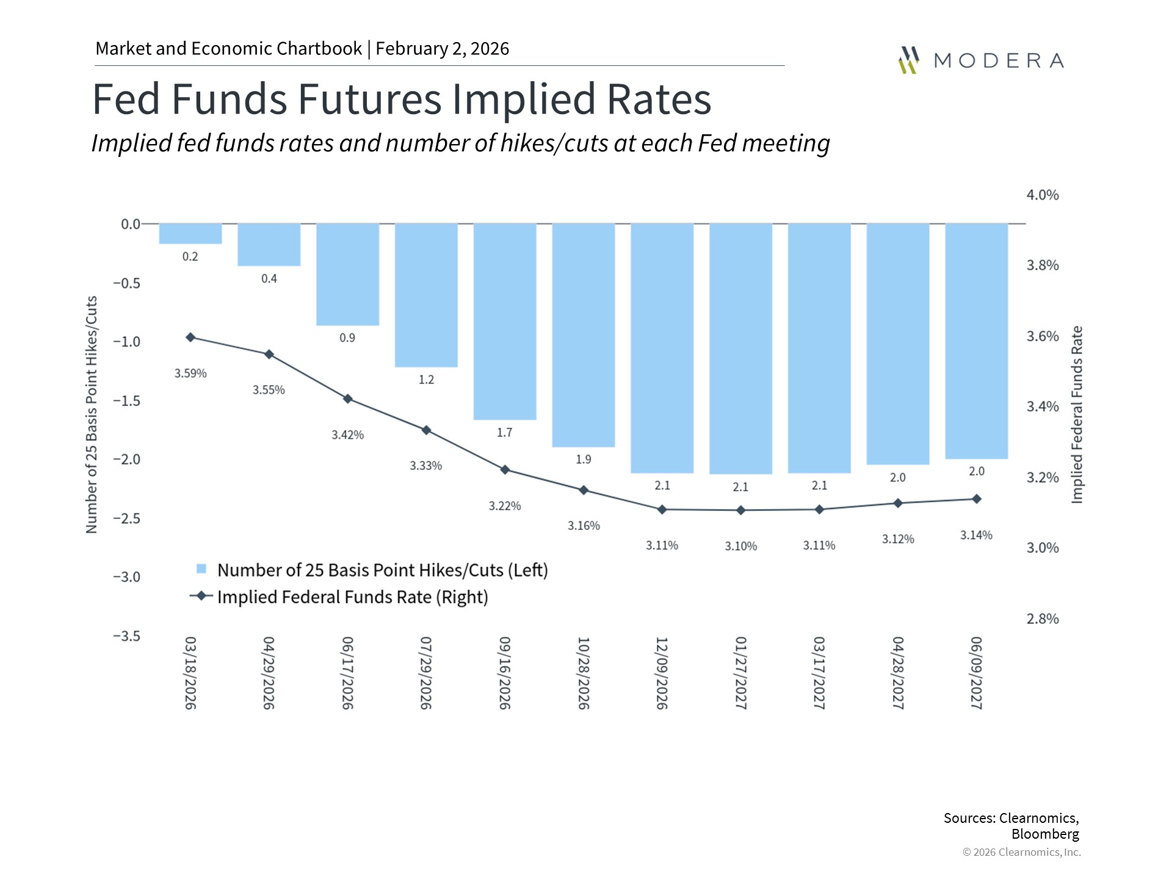Click the 3.22% diamond point for 09/16/2026

coord(505,469)
